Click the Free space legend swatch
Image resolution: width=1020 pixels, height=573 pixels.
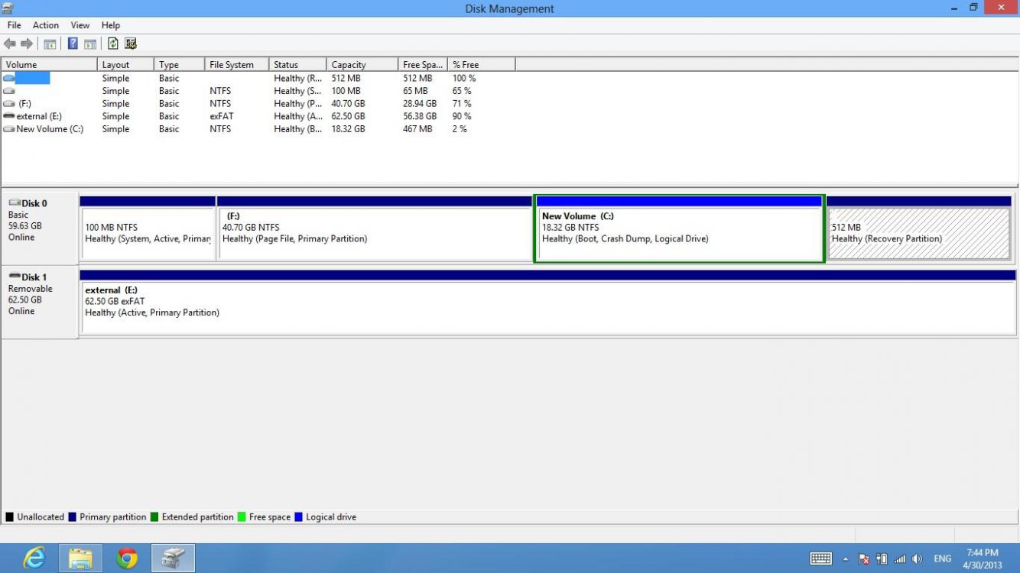242,517
